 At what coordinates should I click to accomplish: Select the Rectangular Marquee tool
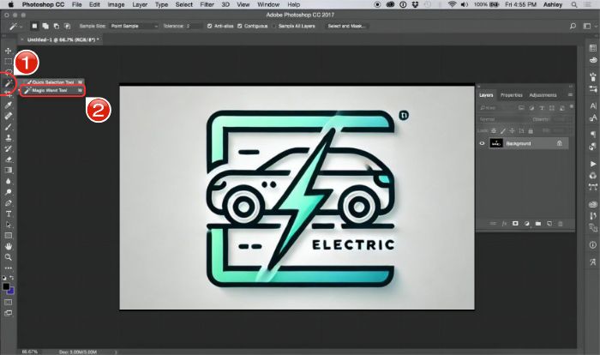8,61
